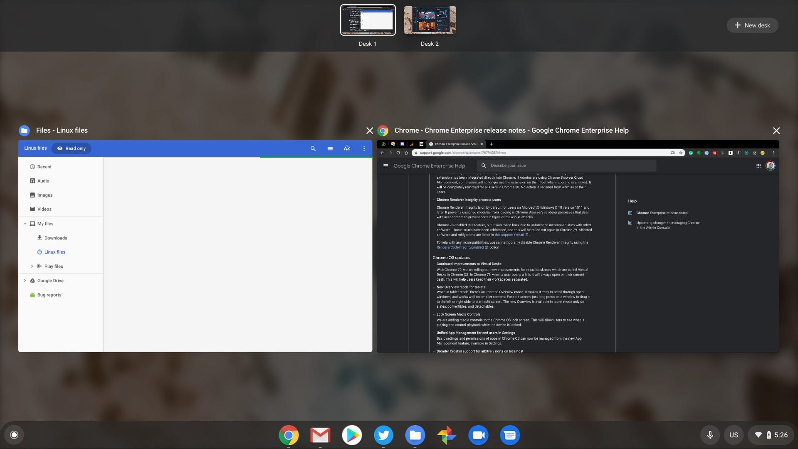Switch to the pinned Gmail tab

[x=393, y=144]
